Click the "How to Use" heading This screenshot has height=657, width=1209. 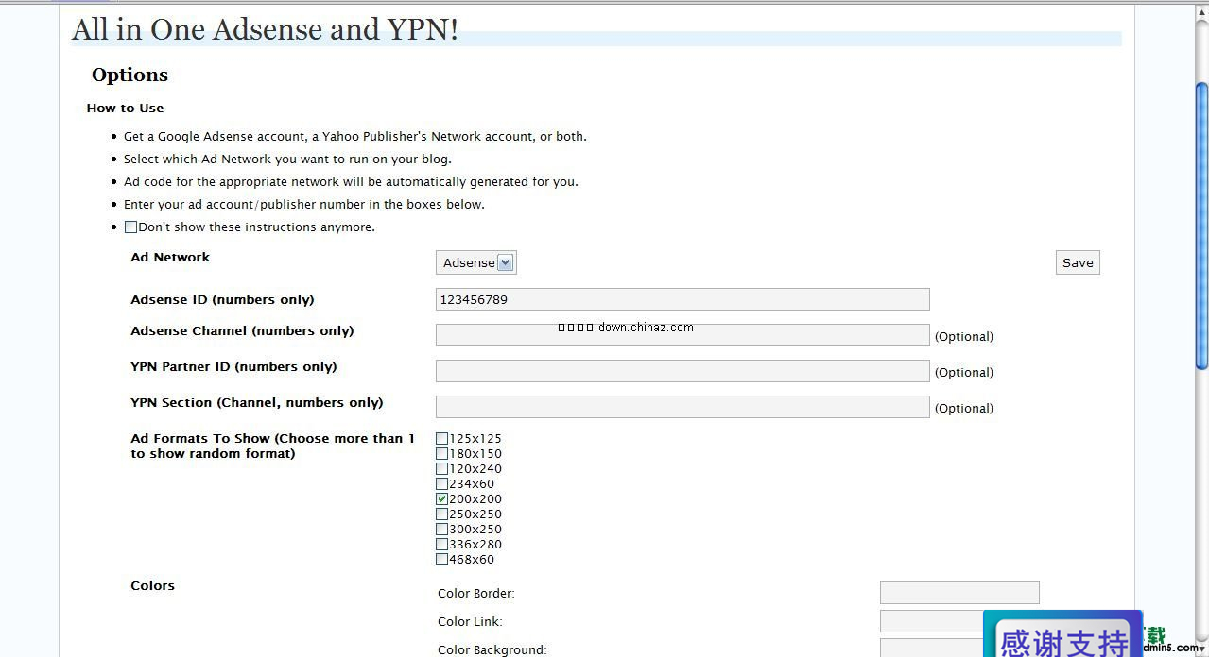(125, 108)
